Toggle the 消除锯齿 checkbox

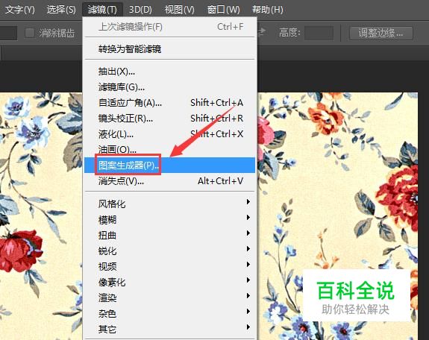[30, 33]
